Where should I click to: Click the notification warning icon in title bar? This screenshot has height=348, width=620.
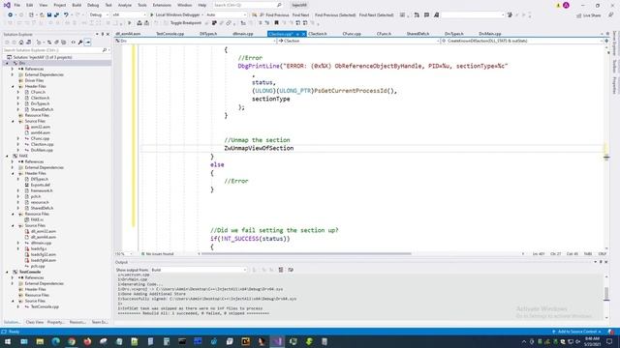(558, 6)
